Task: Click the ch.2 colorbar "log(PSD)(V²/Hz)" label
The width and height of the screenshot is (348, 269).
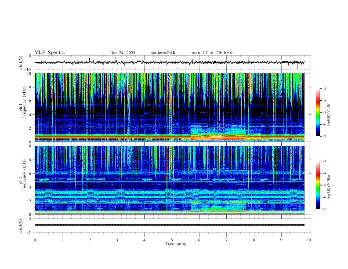Action: (x=329, y=187)
